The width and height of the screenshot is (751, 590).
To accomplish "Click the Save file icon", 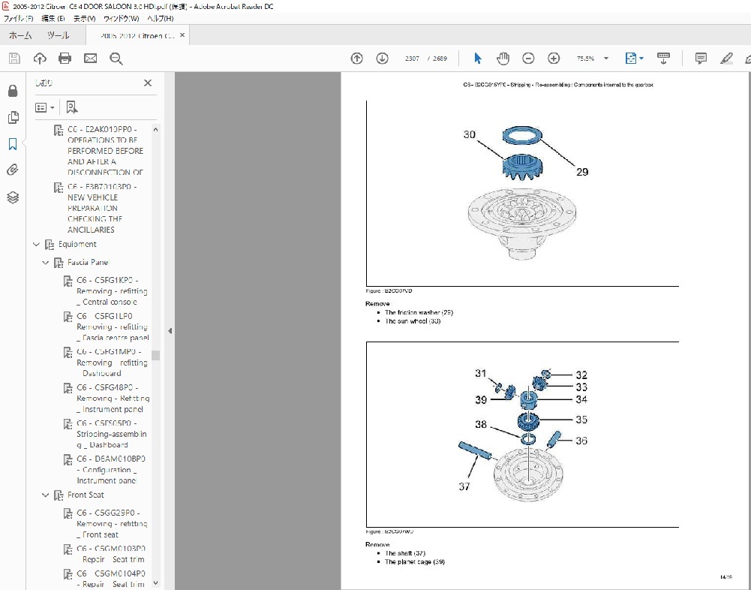I will pyautogui.click(x=14, y=59).
